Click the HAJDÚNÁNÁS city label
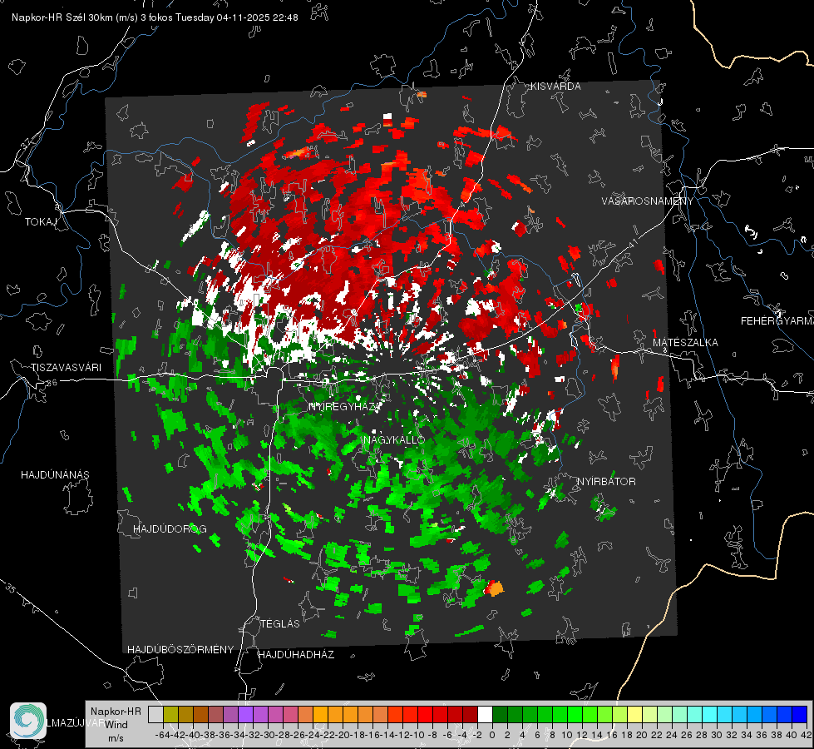Image resolution: width=814 pixels, height=749 pixels. click(55, 474)
